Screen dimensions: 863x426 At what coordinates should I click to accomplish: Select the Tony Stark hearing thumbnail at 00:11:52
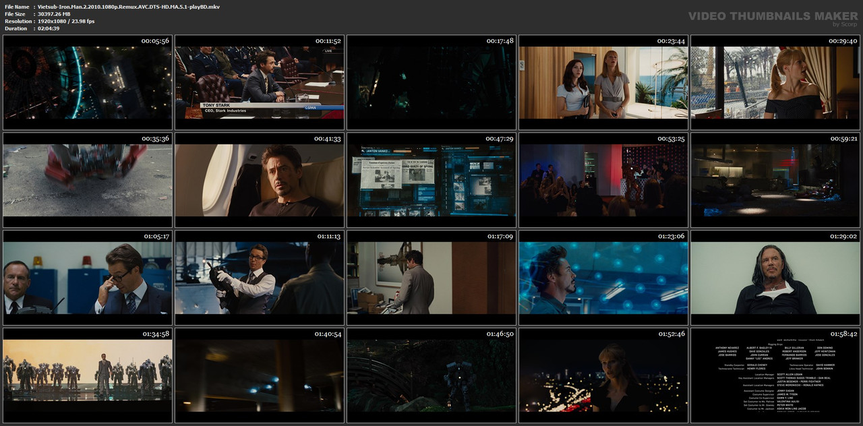coord(260,82)
